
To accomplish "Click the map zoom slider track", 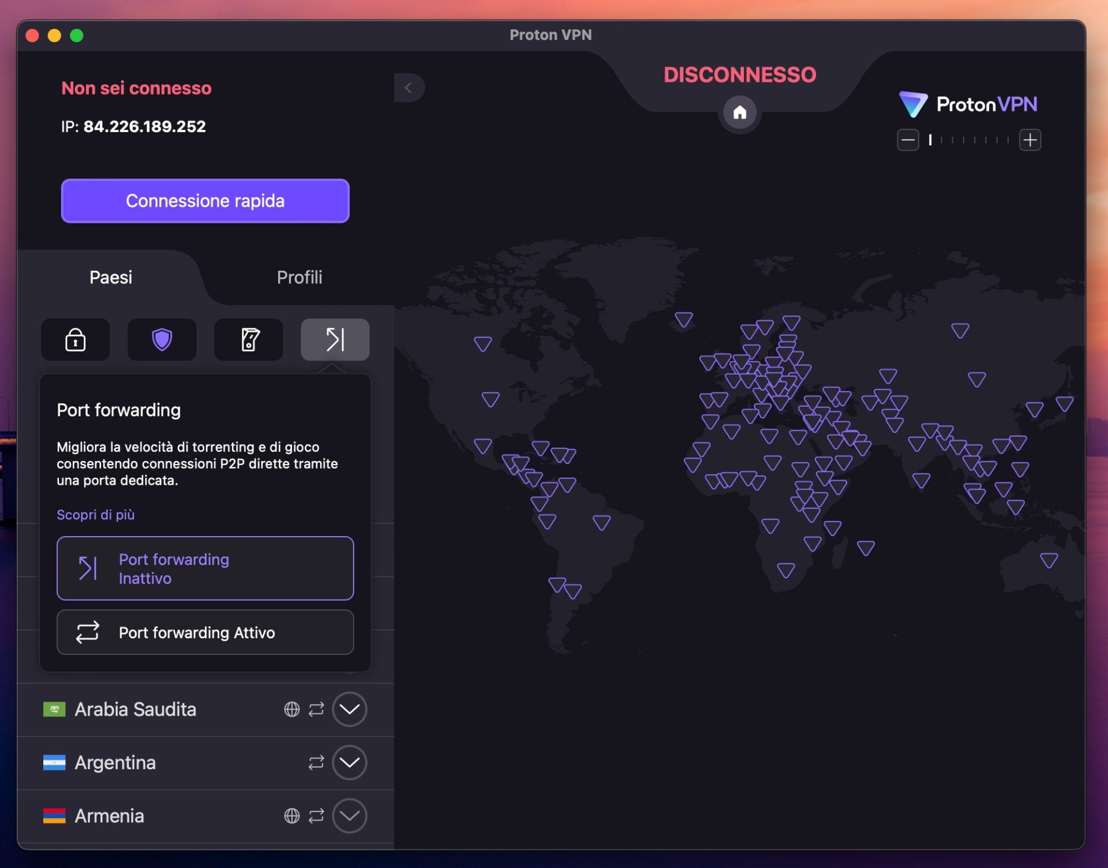I will tap(969, 140).
